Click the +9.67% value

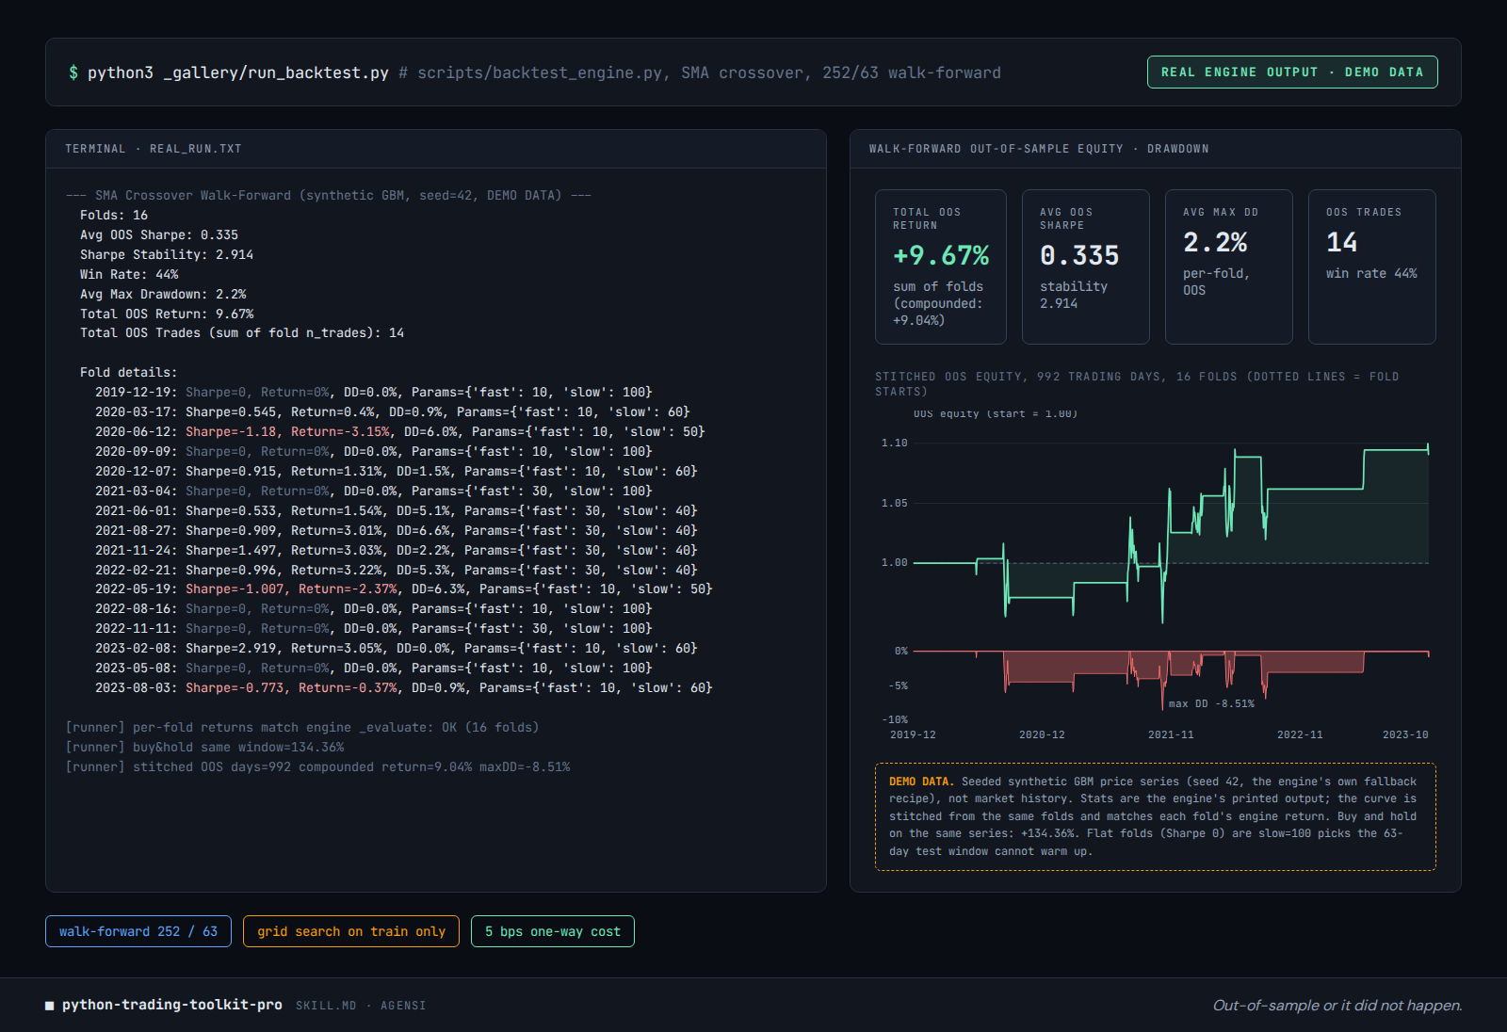[x=941, y=255]
